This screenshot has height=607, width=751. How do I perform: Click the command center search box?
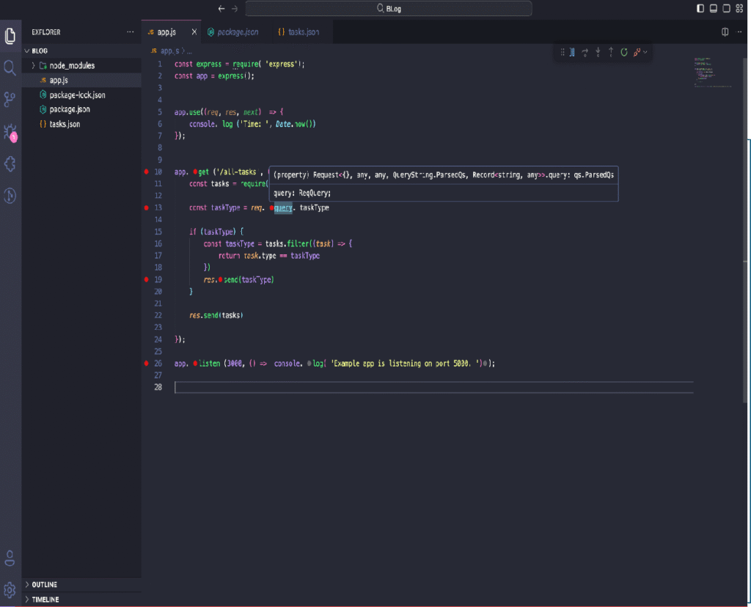click(x=388, y=8)
